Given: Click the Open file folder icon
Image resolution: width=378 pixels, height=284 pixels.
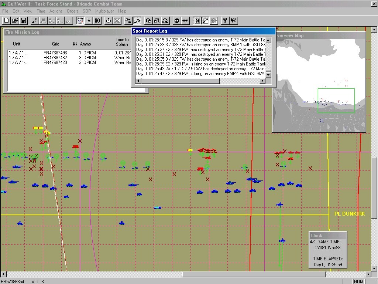Looking at the screenshot, I should [x=15, y=21].
